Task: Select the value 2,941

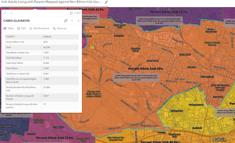Action: pos(46,74)
